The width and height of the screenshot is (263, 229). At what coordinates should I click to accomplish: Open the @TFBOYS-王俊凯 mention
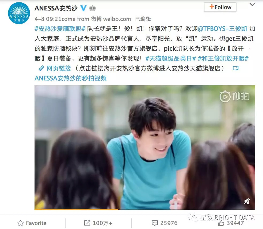pos(223,29)
